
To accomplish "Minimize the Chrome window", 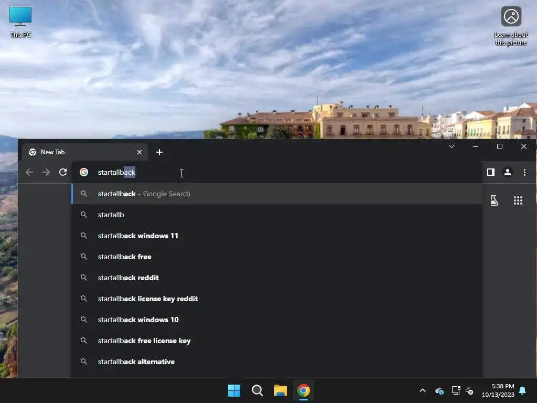I will coord(475,147).
